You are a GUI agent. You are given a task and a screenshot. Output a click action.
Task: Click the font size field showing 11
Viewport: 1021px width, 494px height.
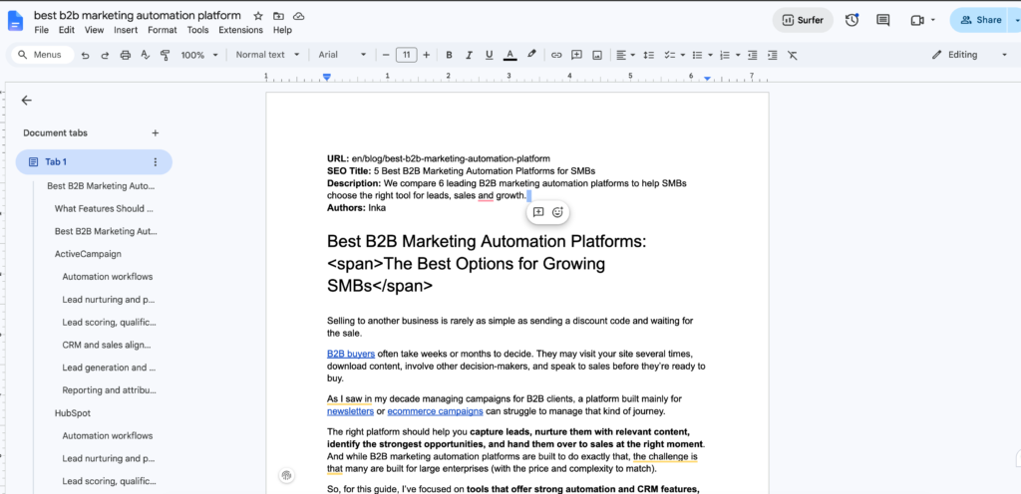[407, 55]
